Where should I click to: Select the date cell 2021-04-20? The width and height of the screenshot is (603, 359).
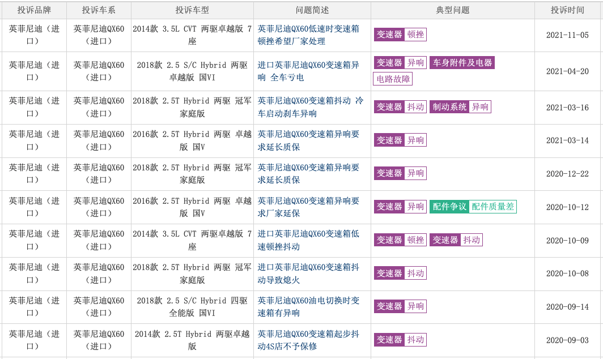(x=567, y=71)
